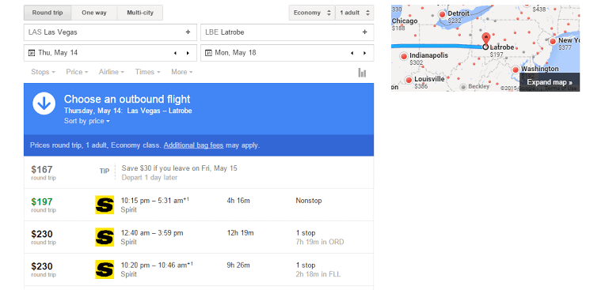Screen dimensions: 605x290
Task: Open the Stops filter menu
Action: (x=43, y=72)
